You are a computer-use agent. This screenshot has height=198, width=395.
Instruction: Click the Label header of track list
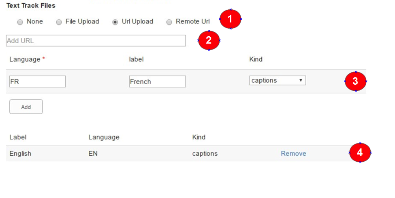[x=18, y=137]
